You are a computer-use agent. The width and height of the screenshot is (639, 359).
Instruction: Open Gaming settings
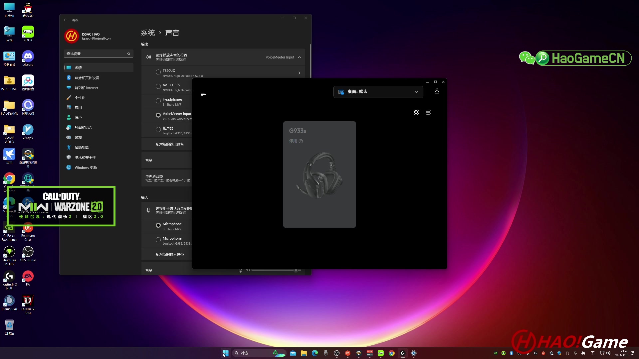99,138
